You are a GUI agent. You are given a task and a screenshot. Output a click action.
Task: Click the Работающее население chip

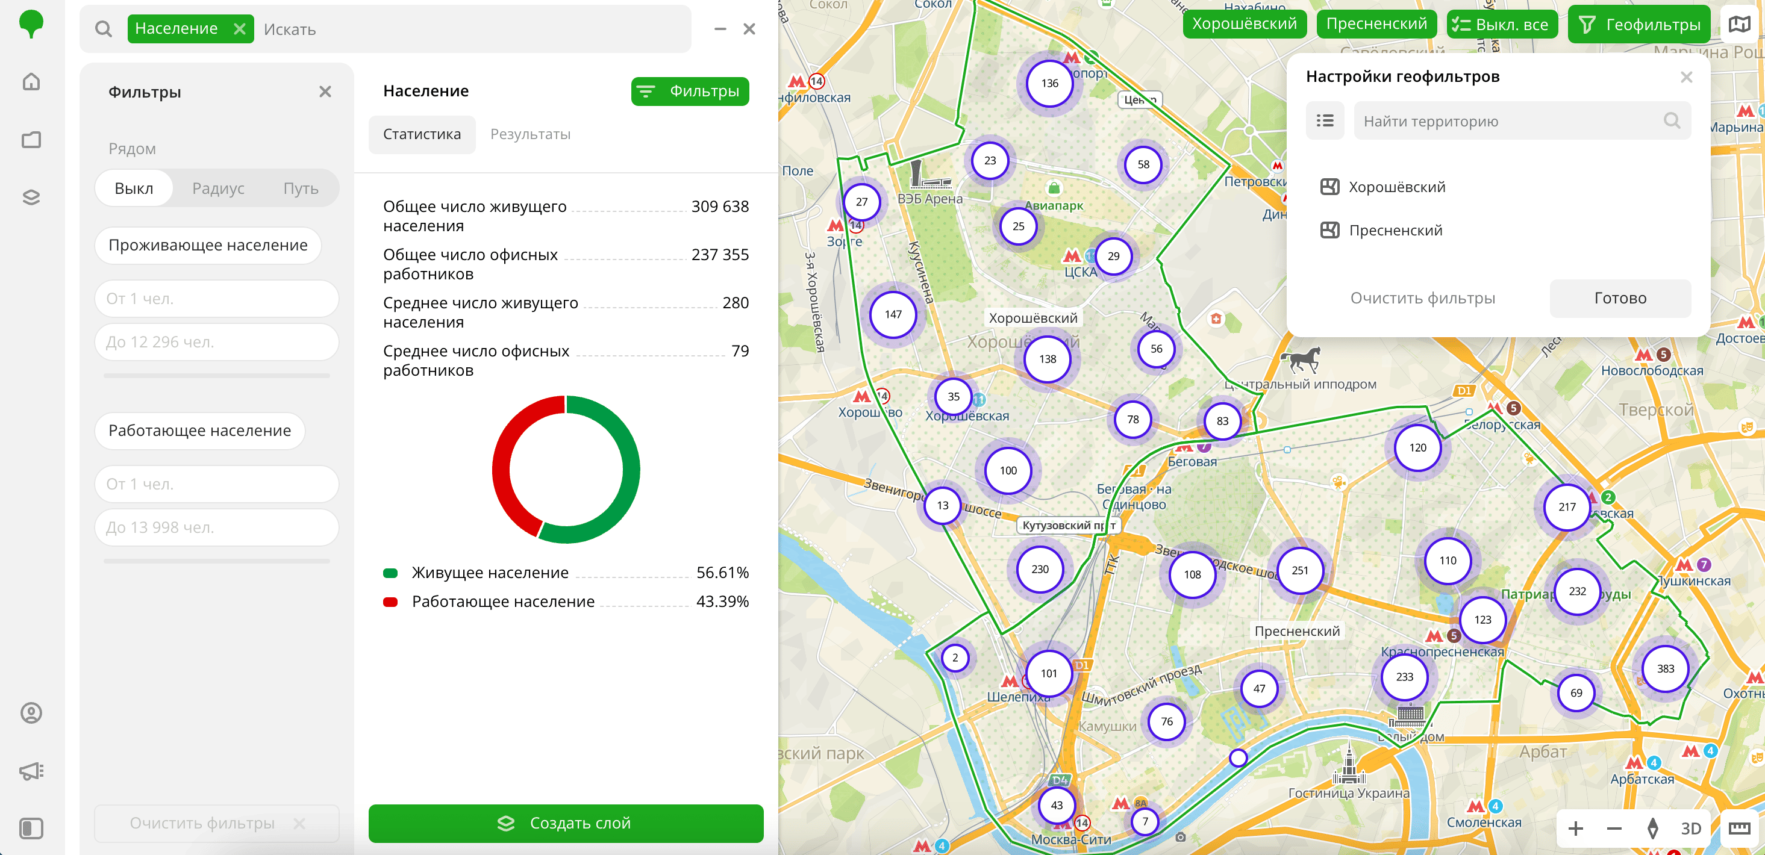(x=199, y=431)
